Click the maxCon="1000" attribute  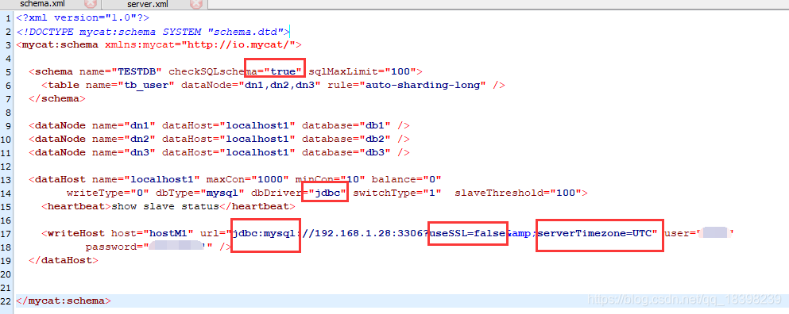coord(248,179)
